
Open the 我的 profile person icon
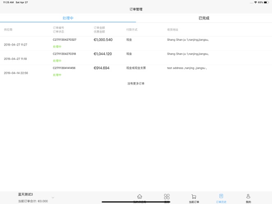pos(248,196)
